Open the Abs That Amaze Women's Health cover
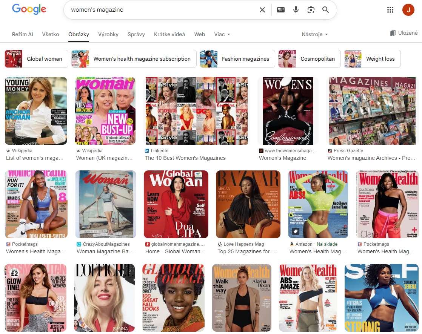This screenshot has height=334, width=422. click(x=308, y=298)
